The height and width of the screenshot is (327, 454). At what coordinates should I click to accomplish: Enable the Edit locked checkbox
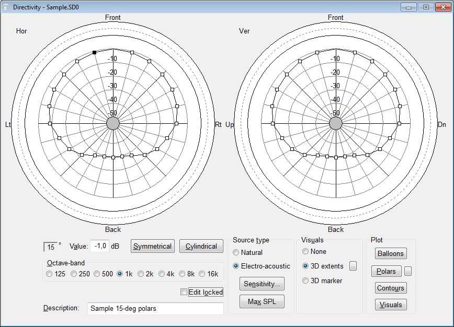point(183,292)
